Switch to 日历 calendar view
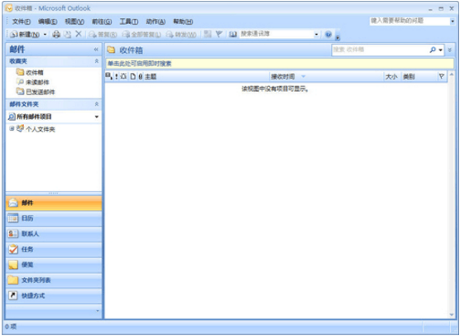 pos(54,218)
